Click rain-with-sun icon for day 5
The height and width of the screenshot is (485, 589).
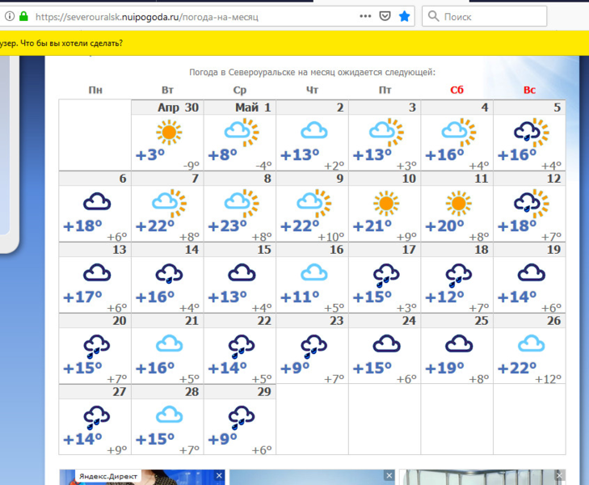[531, 133]
